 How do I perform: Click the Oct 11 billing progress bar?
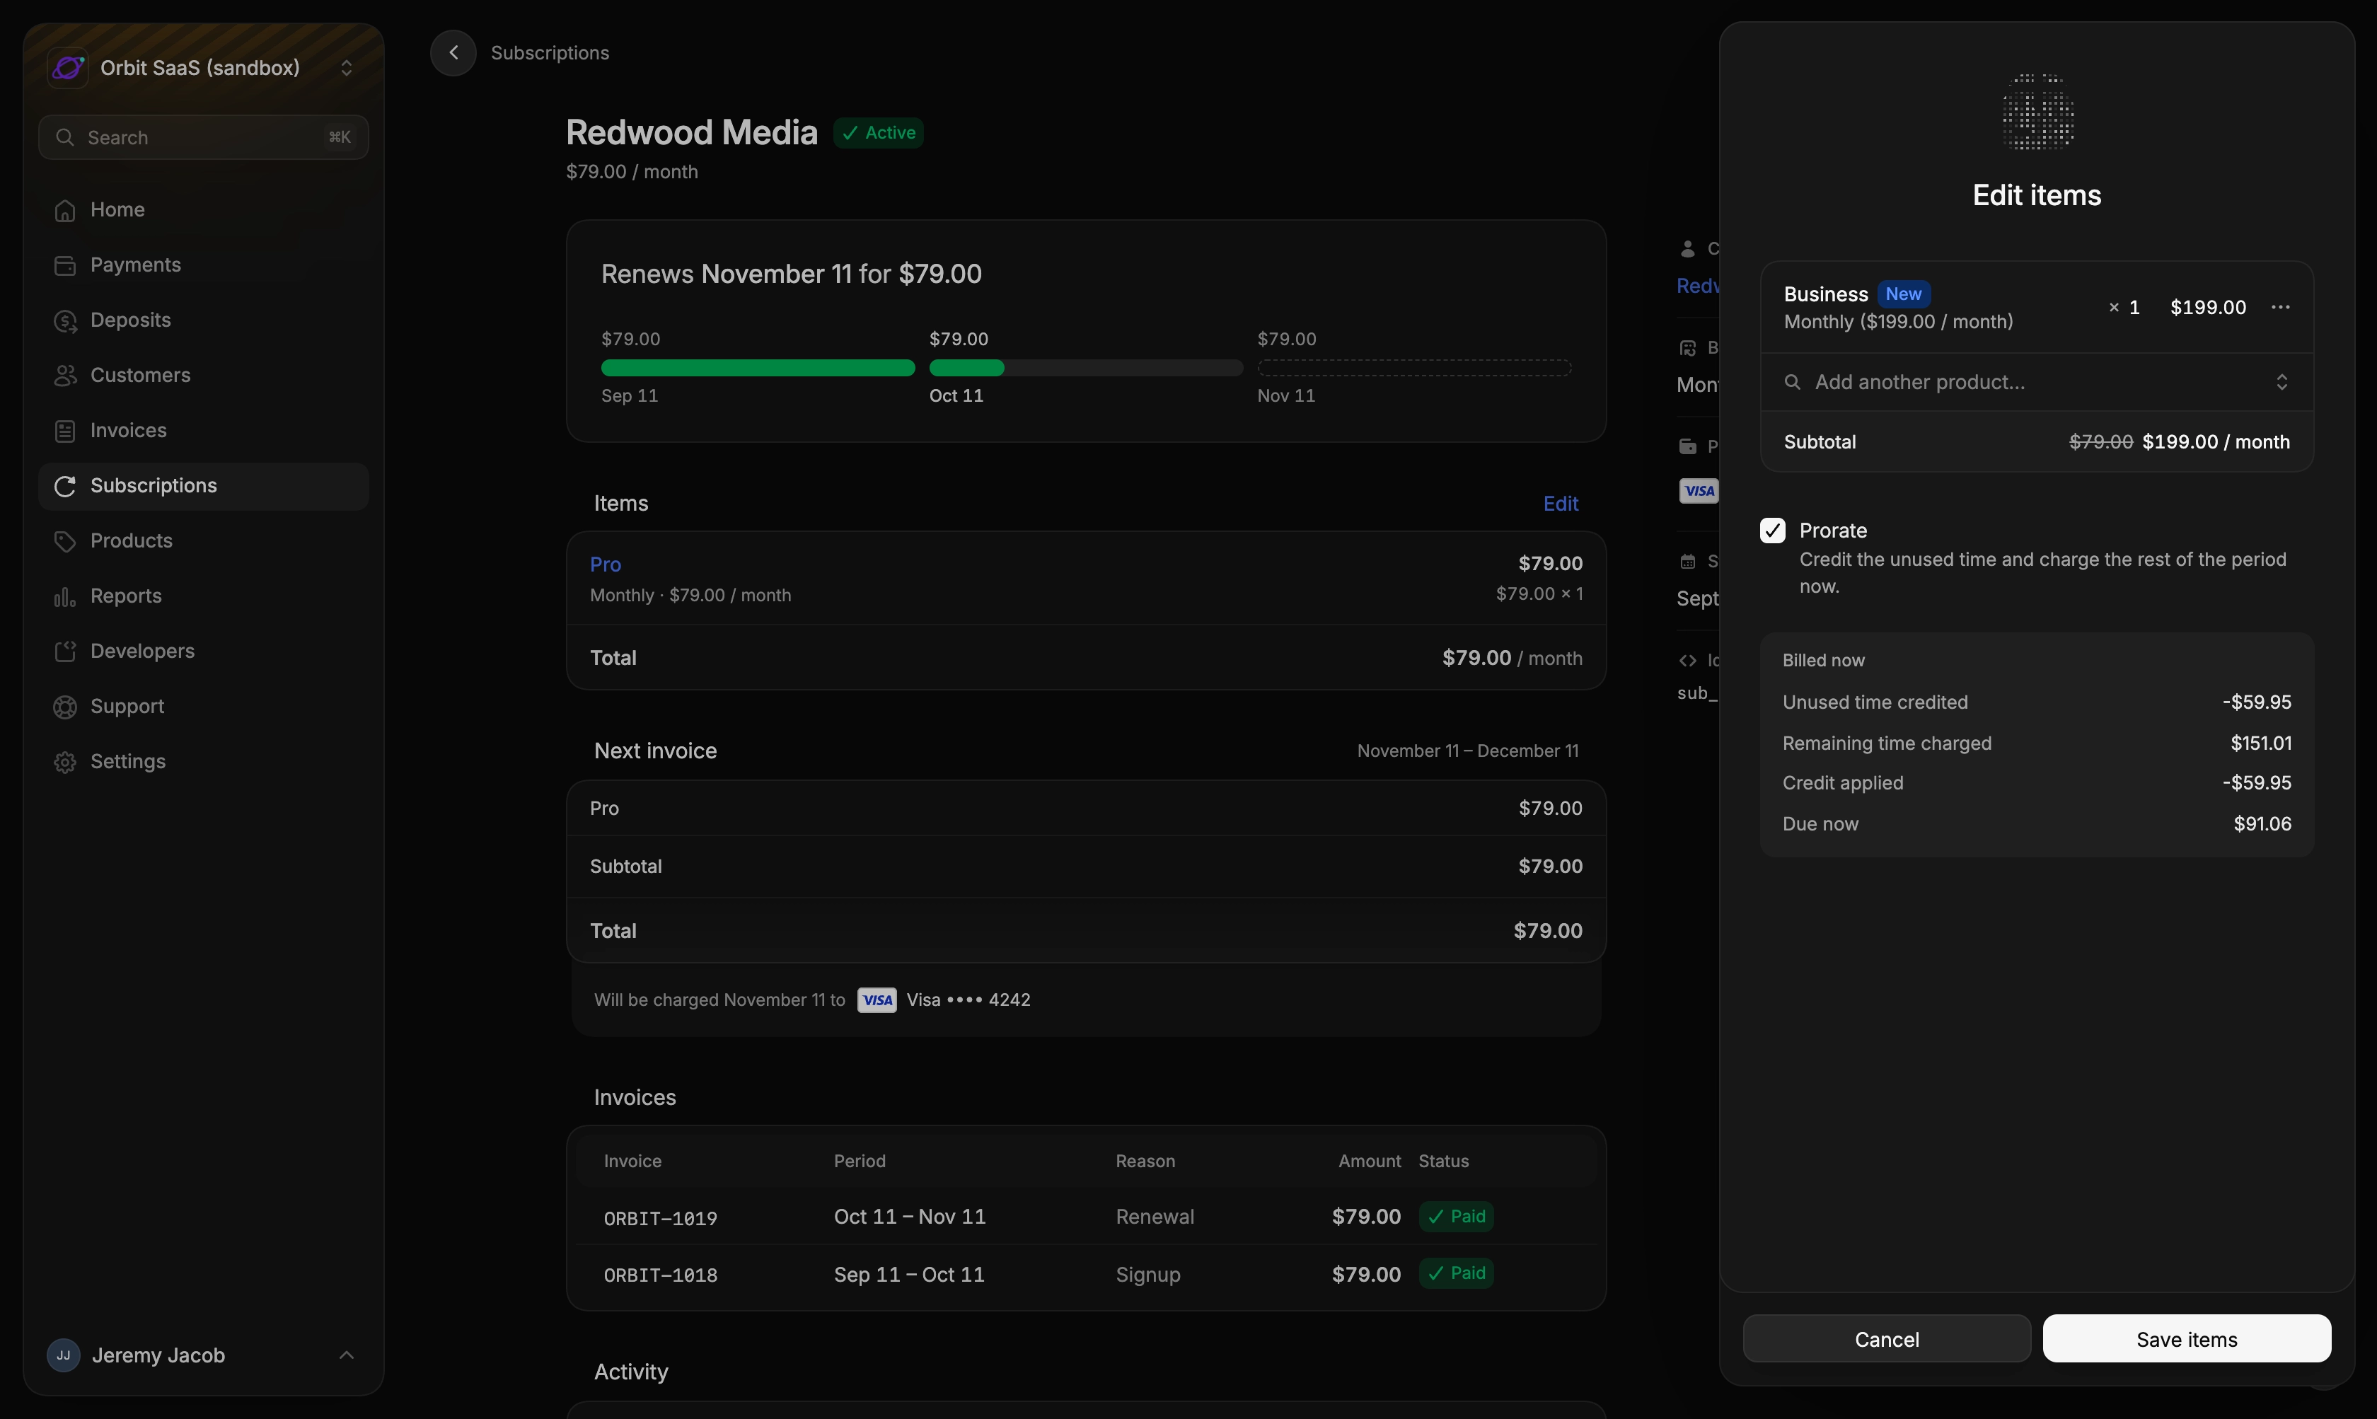point(1086,368)
